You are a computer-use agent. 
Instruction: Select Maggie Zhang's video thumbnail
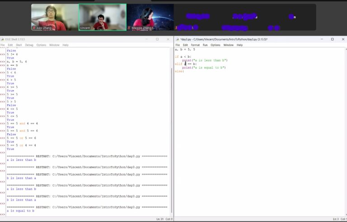click(x=150, y=17)
